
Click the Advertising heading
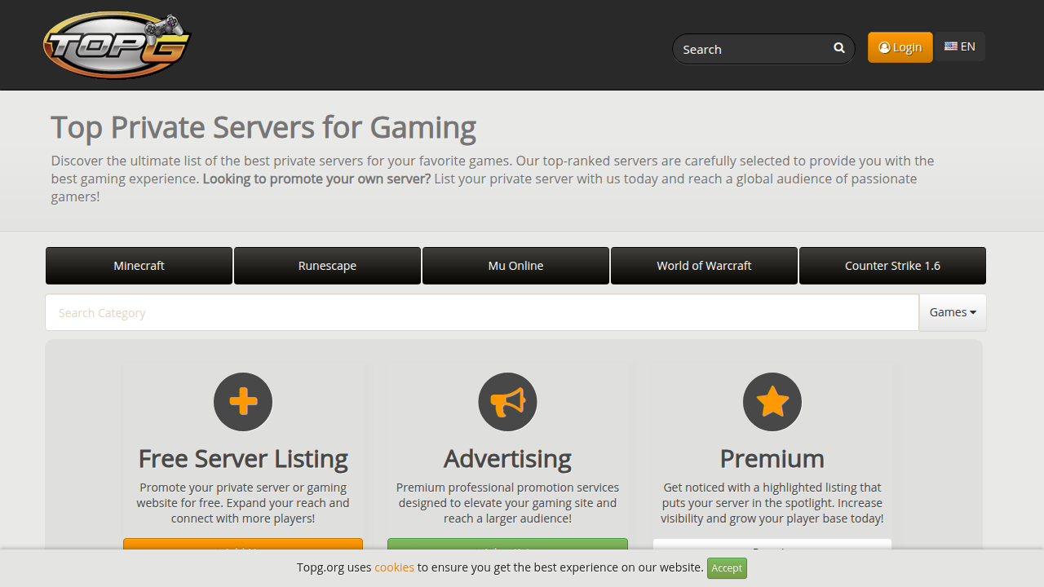pyautogui.click(x=507, y=458)
